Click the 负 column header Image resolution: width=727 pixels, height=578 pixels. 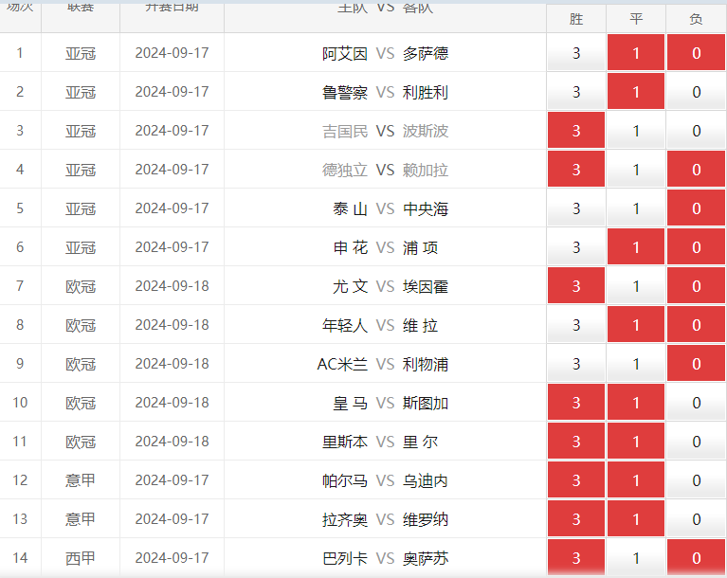coord(696,19)
